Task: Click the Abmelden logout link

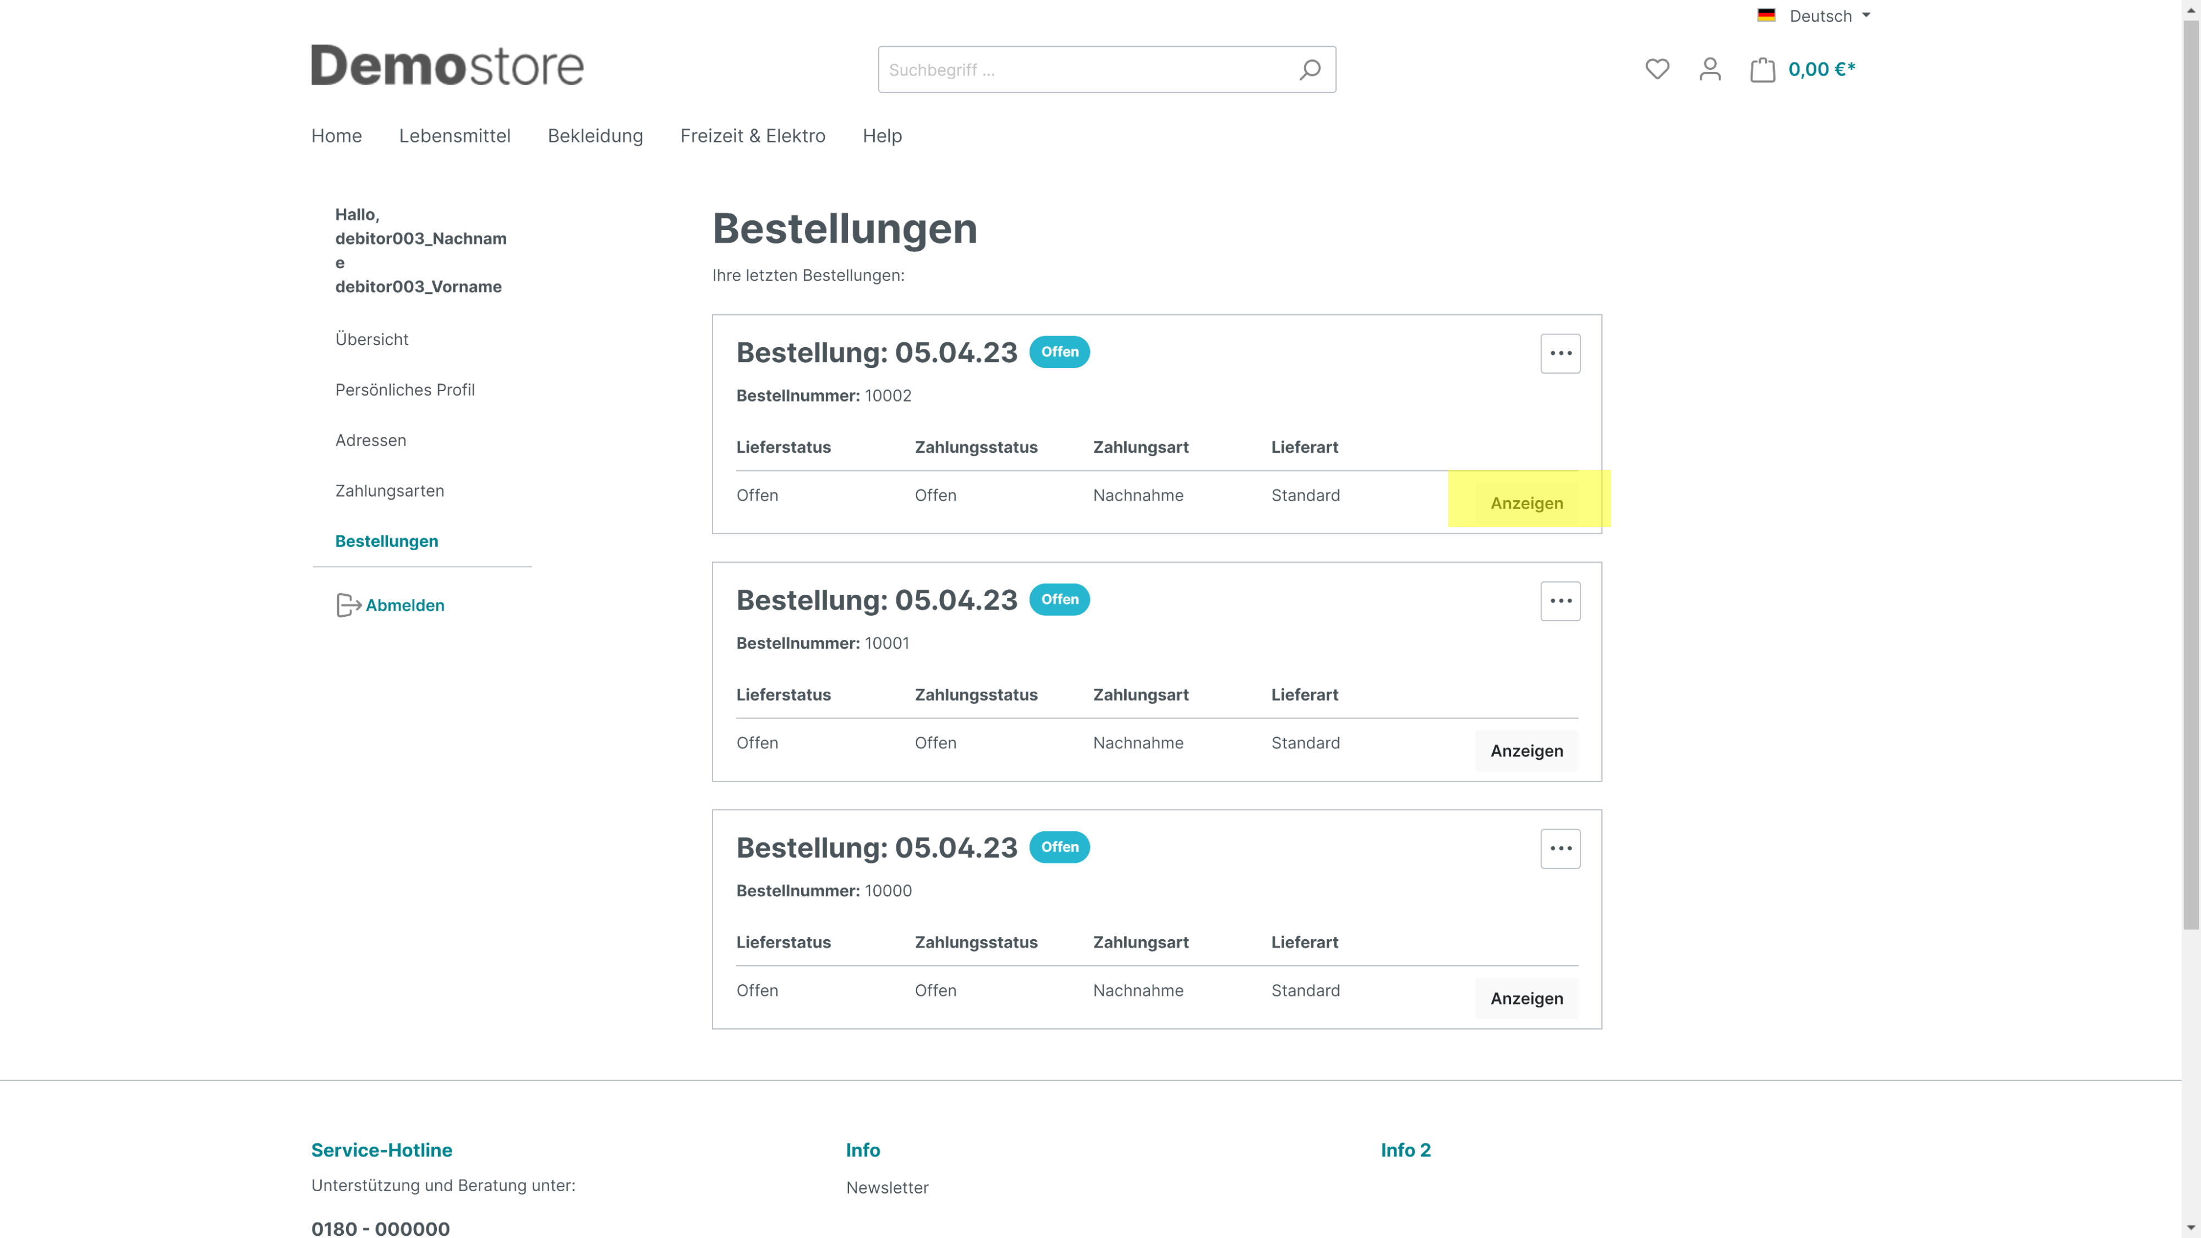Action: click(405, 605)
